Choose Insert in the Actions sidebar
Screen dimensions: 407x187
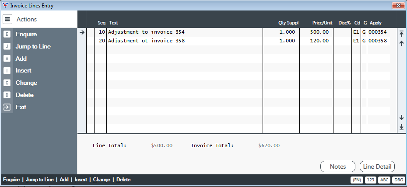[x=23, y=71]
